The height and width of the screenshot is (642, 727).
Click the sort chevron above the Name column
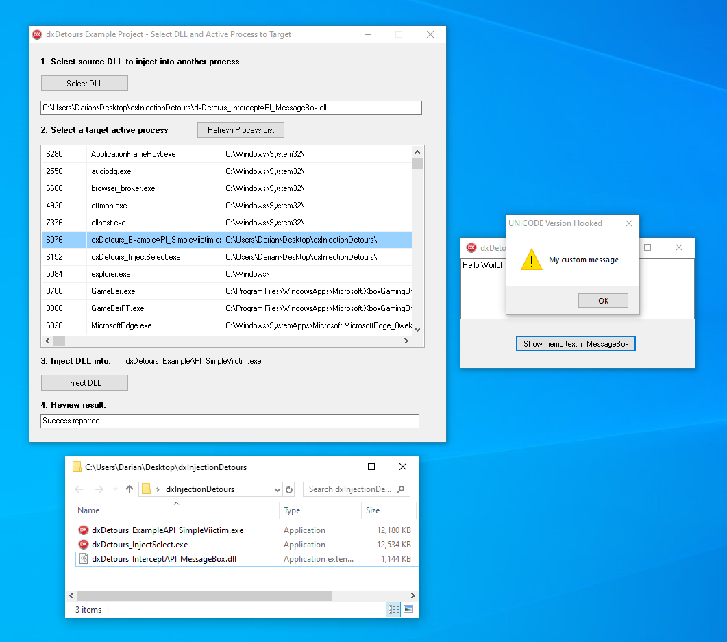(x=176, y=502)
